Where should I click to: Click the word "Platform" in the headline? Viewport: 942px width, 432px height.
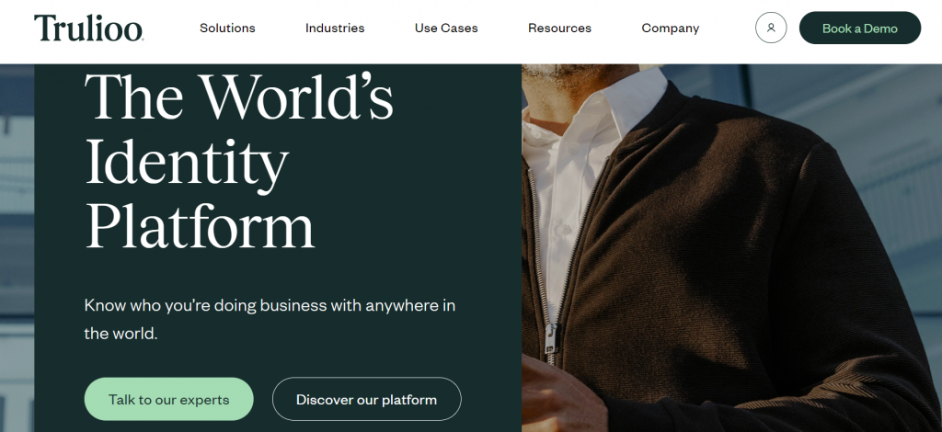point(200,225)
